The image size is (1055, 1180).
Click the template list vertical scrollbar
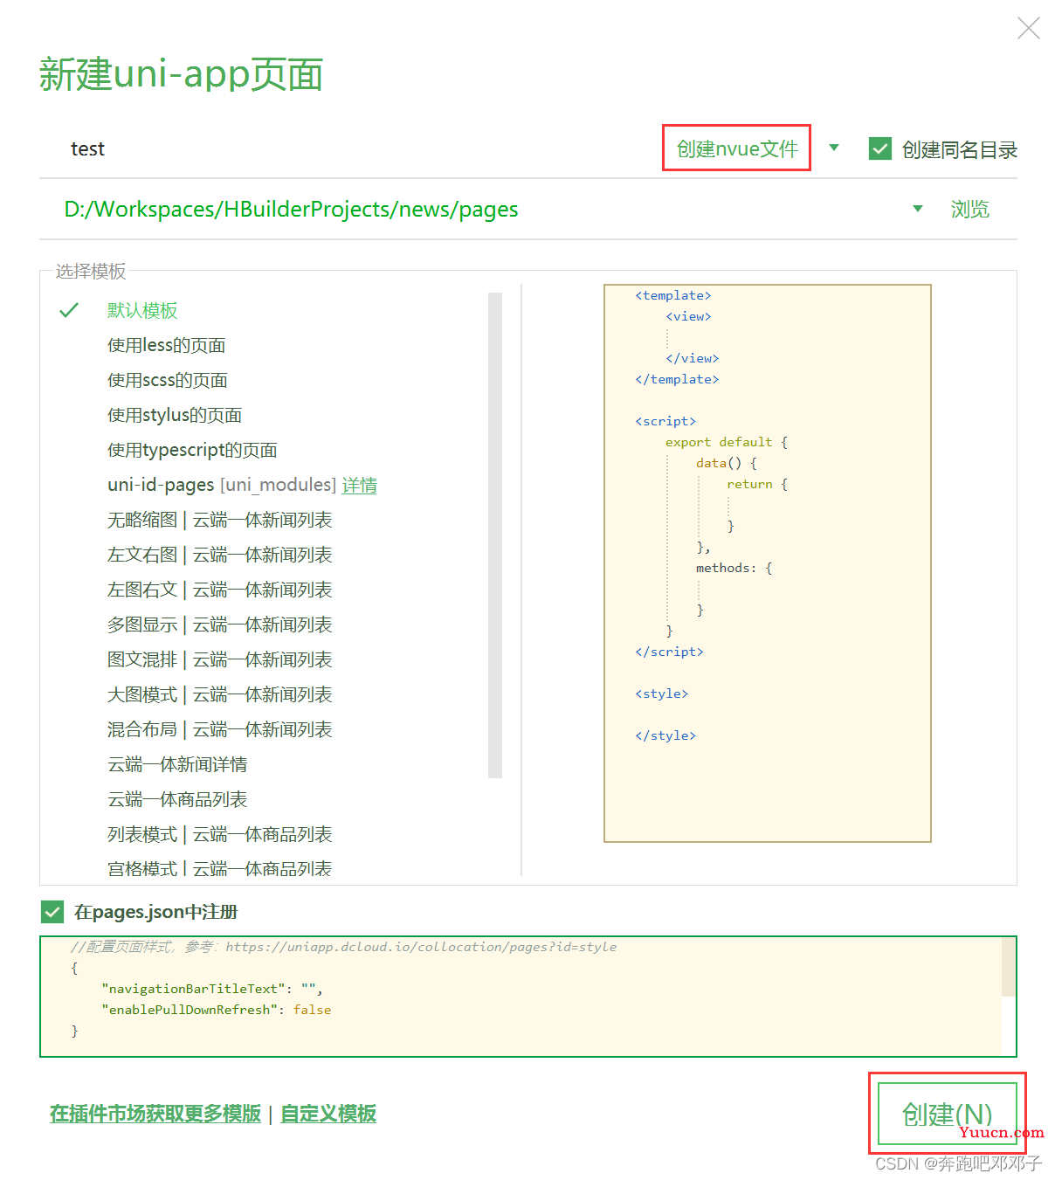[x=495, y=535]
